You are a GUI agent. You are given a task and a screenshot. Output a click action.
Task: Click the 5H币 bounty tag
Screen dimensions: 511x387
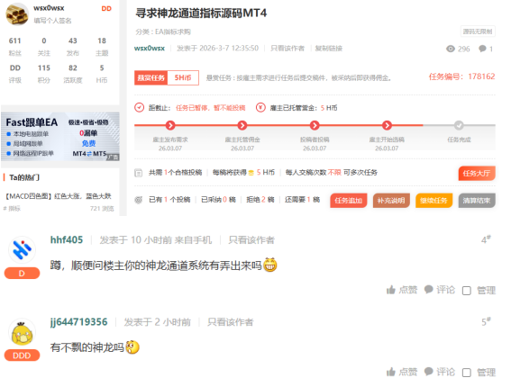click(183, 77)
